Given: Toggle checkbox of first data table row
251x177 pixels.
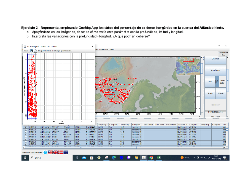Looking at the screenshot, I should 26,127.
